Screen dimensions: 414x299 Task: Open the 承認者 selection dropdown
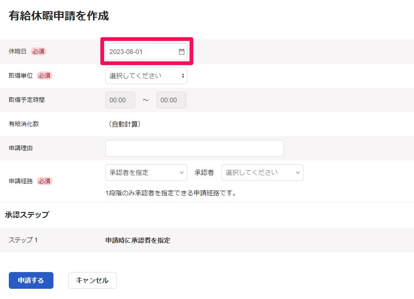[x=262, y=173]
